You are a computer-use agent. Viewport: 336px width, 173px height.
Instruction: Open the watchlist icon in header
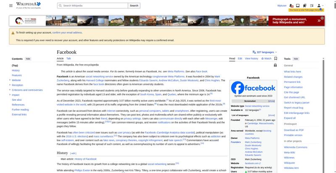[312, 5]
